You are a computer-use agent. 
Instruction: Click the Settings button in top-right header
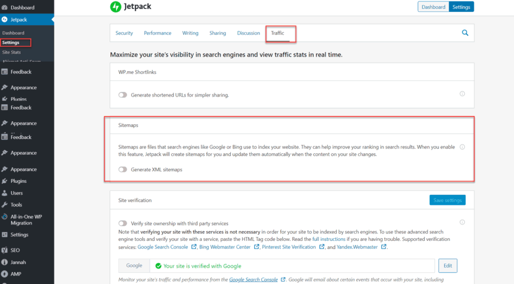coord(461,7)
